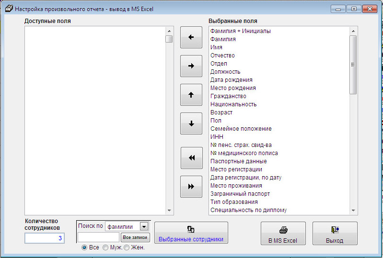
Task: Open the Выбранные сотрудники selection
Action: click(191, 233)
